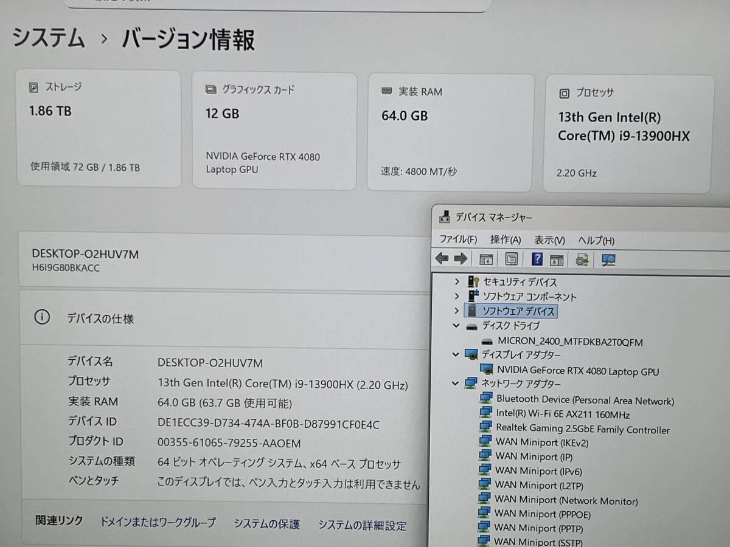Open ドメインまたはワークグループ link
Viewport: 730px width, 547px height.
158,522
